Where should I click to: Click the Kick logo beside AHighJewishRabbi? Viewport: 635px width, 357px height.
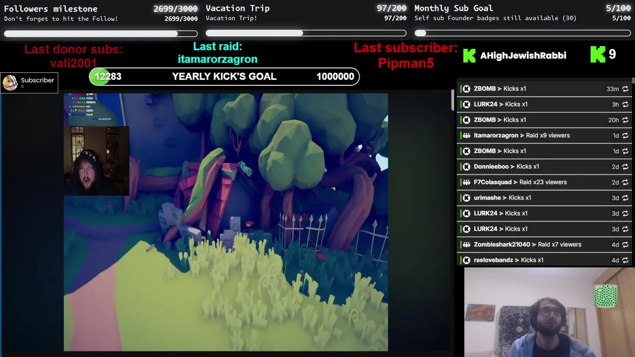[469, 55]
